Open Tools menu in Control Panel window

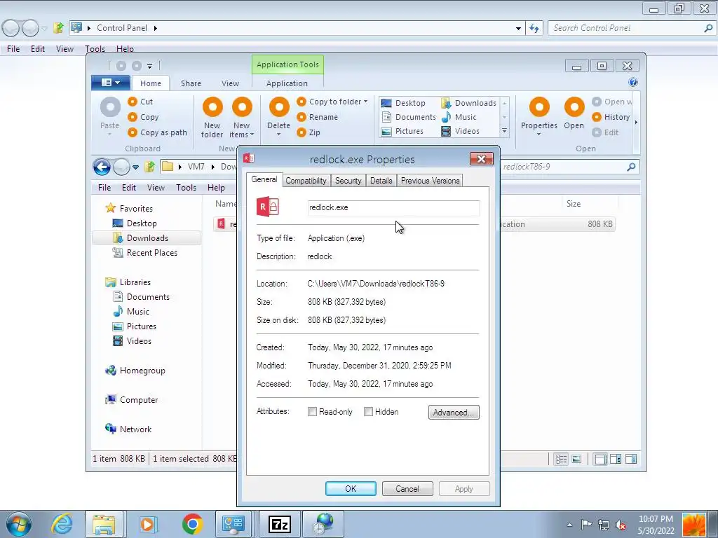(x=95, y=49)
